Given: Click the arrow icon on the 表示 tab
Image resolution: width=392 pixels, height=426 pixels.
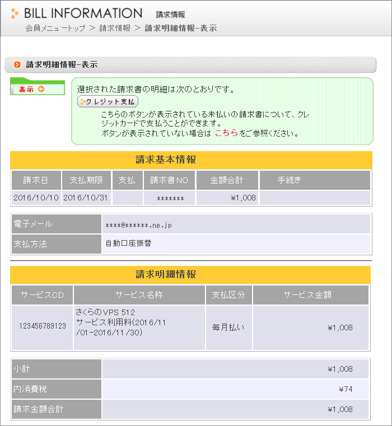Looking at the screenshot, I should pyautogui.click(x=41, y=89).
